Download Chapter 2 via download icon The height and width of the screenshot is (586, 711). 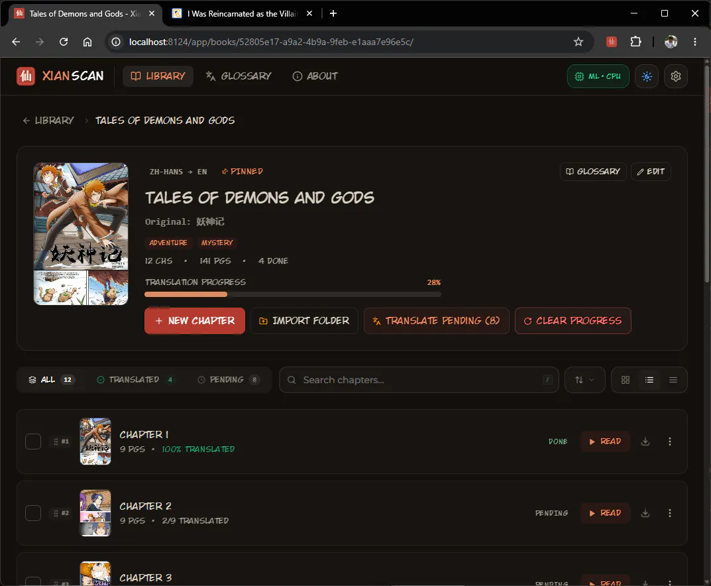[645, 513]
